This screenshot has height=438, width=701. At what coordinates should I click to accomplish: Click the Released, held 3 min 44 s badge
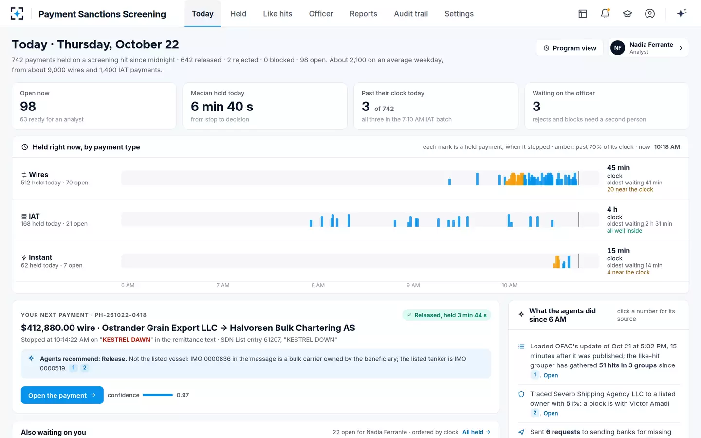pyautogui.click(x=446, y=315)
